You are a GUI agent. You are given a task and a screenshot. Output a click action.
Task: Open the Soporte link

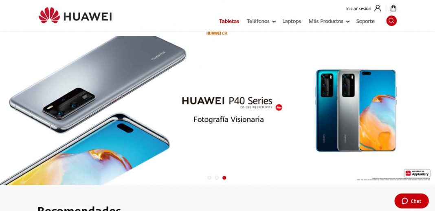coord(365,21)
